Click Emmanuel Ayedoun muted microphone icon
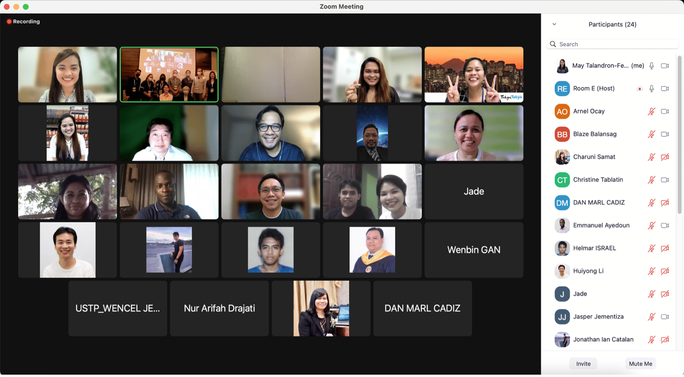This screenshot has width=684, height=377. click(651, 225)
